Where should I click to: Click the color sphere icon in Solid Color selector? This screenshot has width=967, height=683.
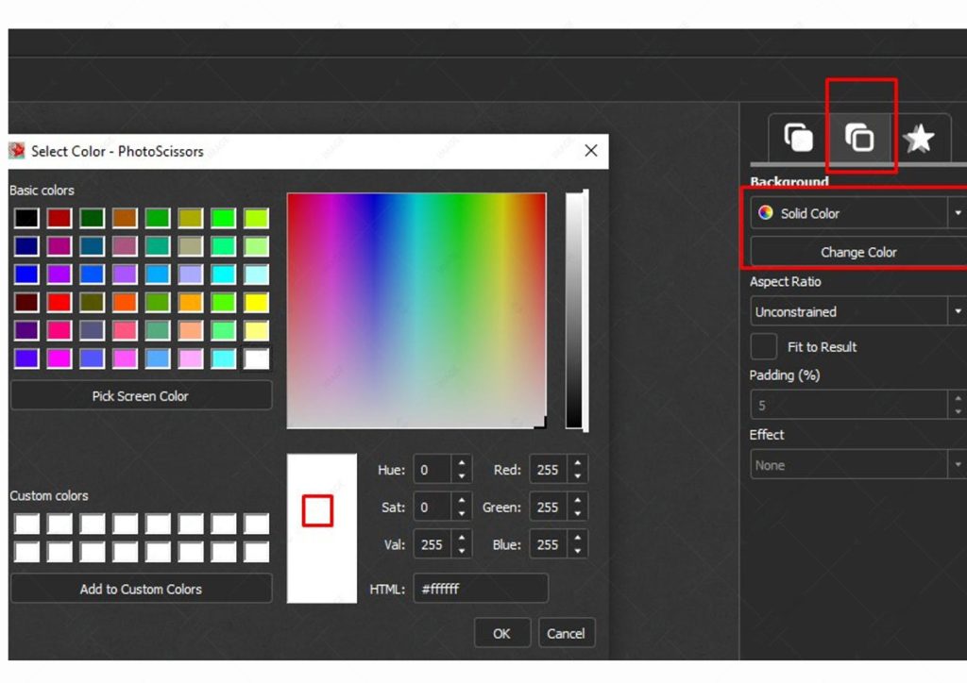(x=767, y=213)
